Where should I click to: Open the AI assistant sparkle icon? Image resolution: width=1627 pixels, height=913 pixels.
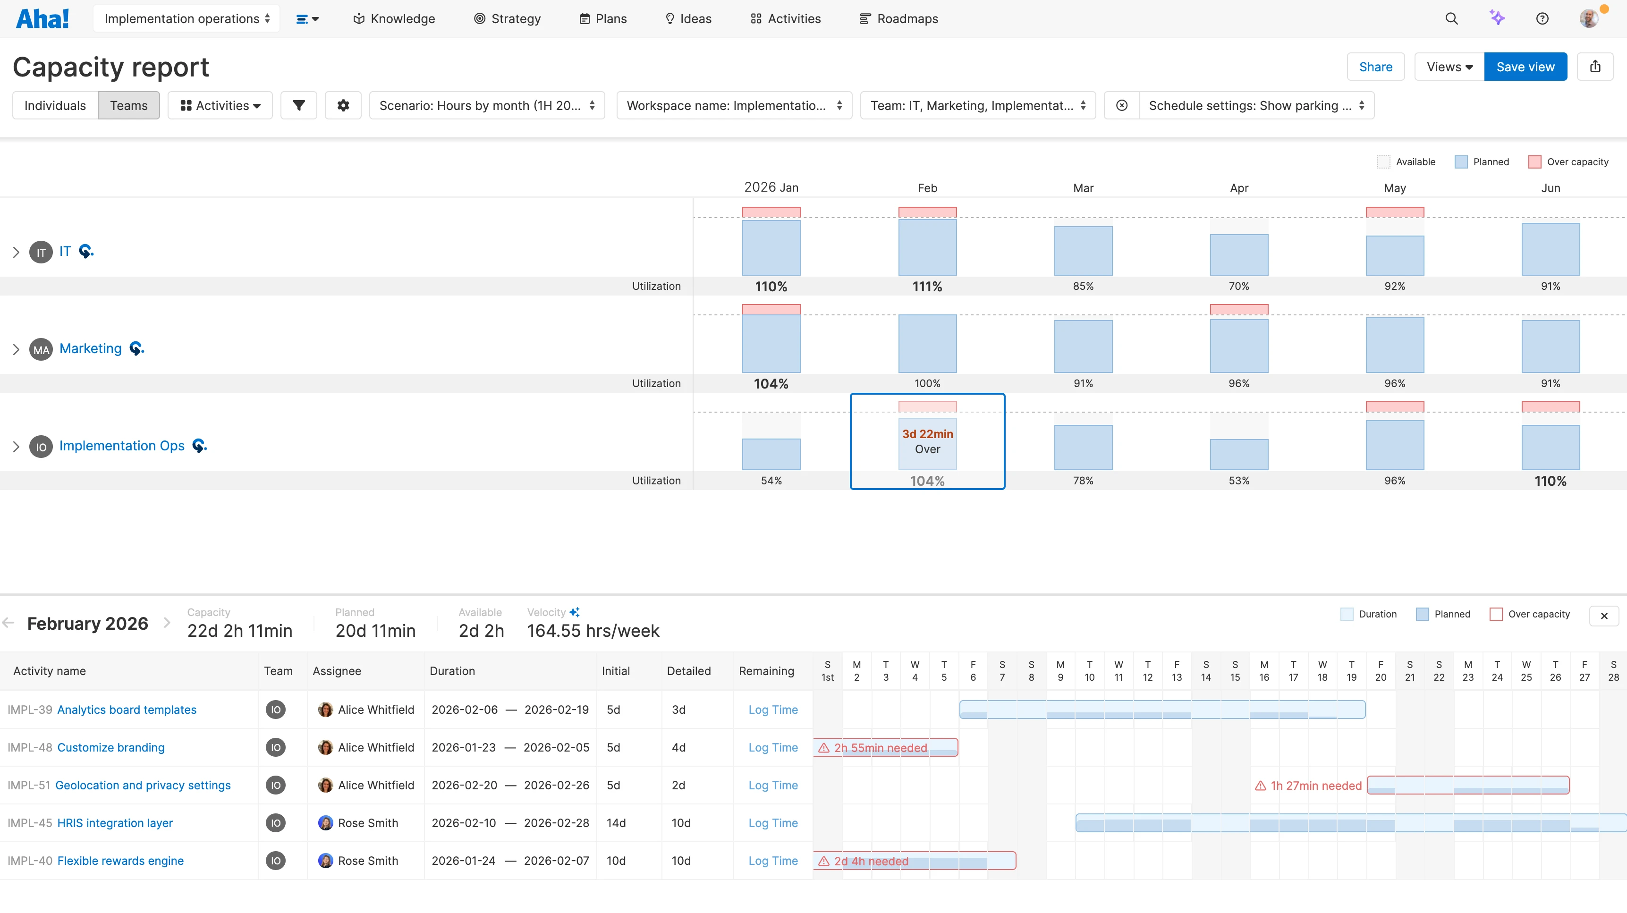point(1497,17)
